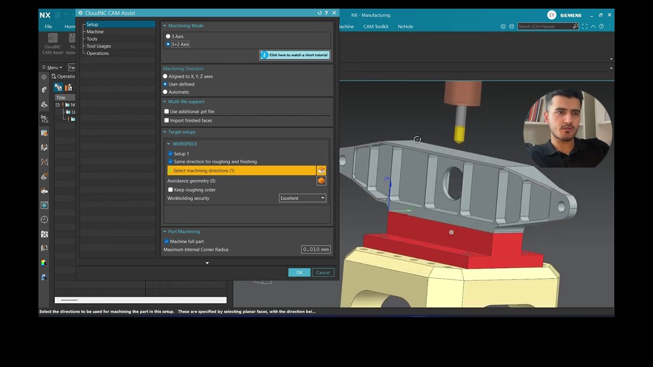653x367 pixels.
Task: Select the Operation Navigator sidebar icon
Action: pyautogui.click(x=44, y=119)
